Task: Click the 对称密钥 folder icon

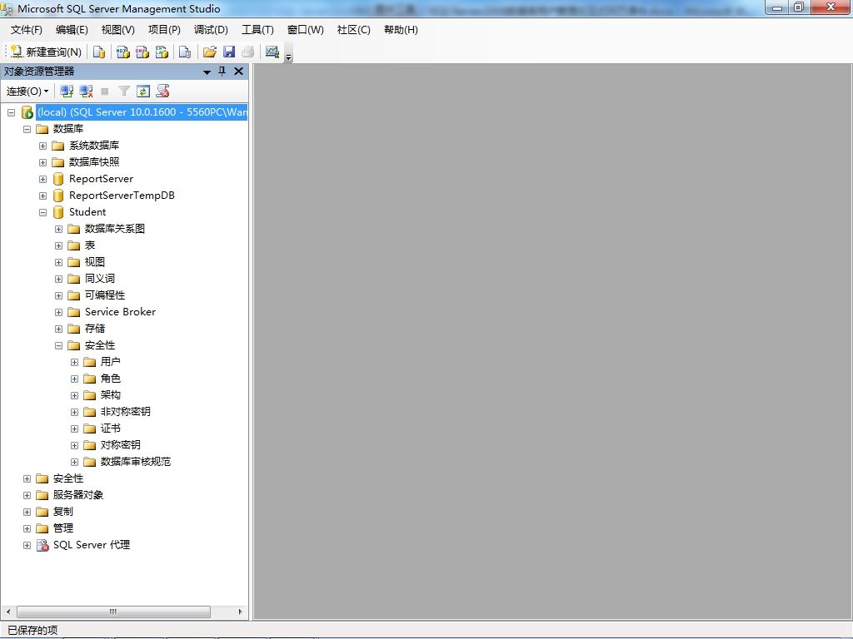Action: 90,446
